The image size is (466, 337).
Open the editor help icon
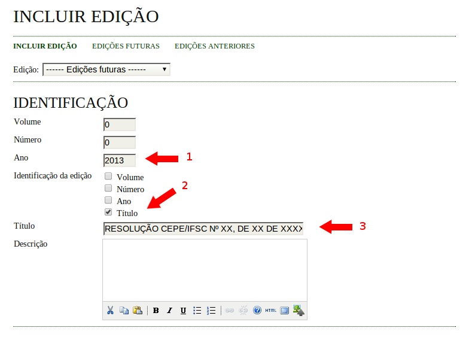point(257,310)
